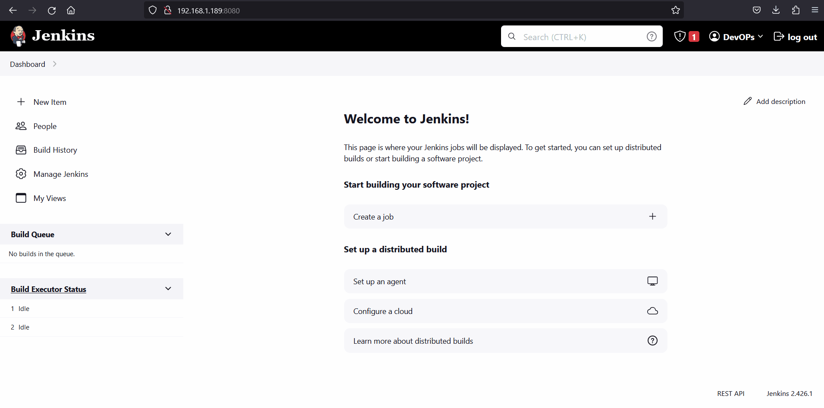The image size is (824, 408).
Task: Click the Jenkins title text in header
Action: pyautogui.click(x=63, y=35)
